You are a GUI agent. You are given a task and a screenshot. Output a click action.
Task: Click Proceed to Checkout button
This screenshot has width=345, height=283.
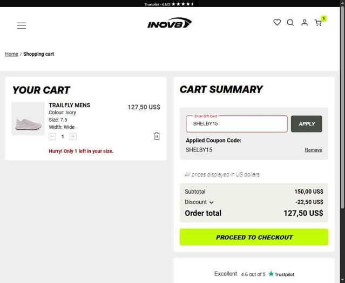pyautogui.click(x=254, y=237)
